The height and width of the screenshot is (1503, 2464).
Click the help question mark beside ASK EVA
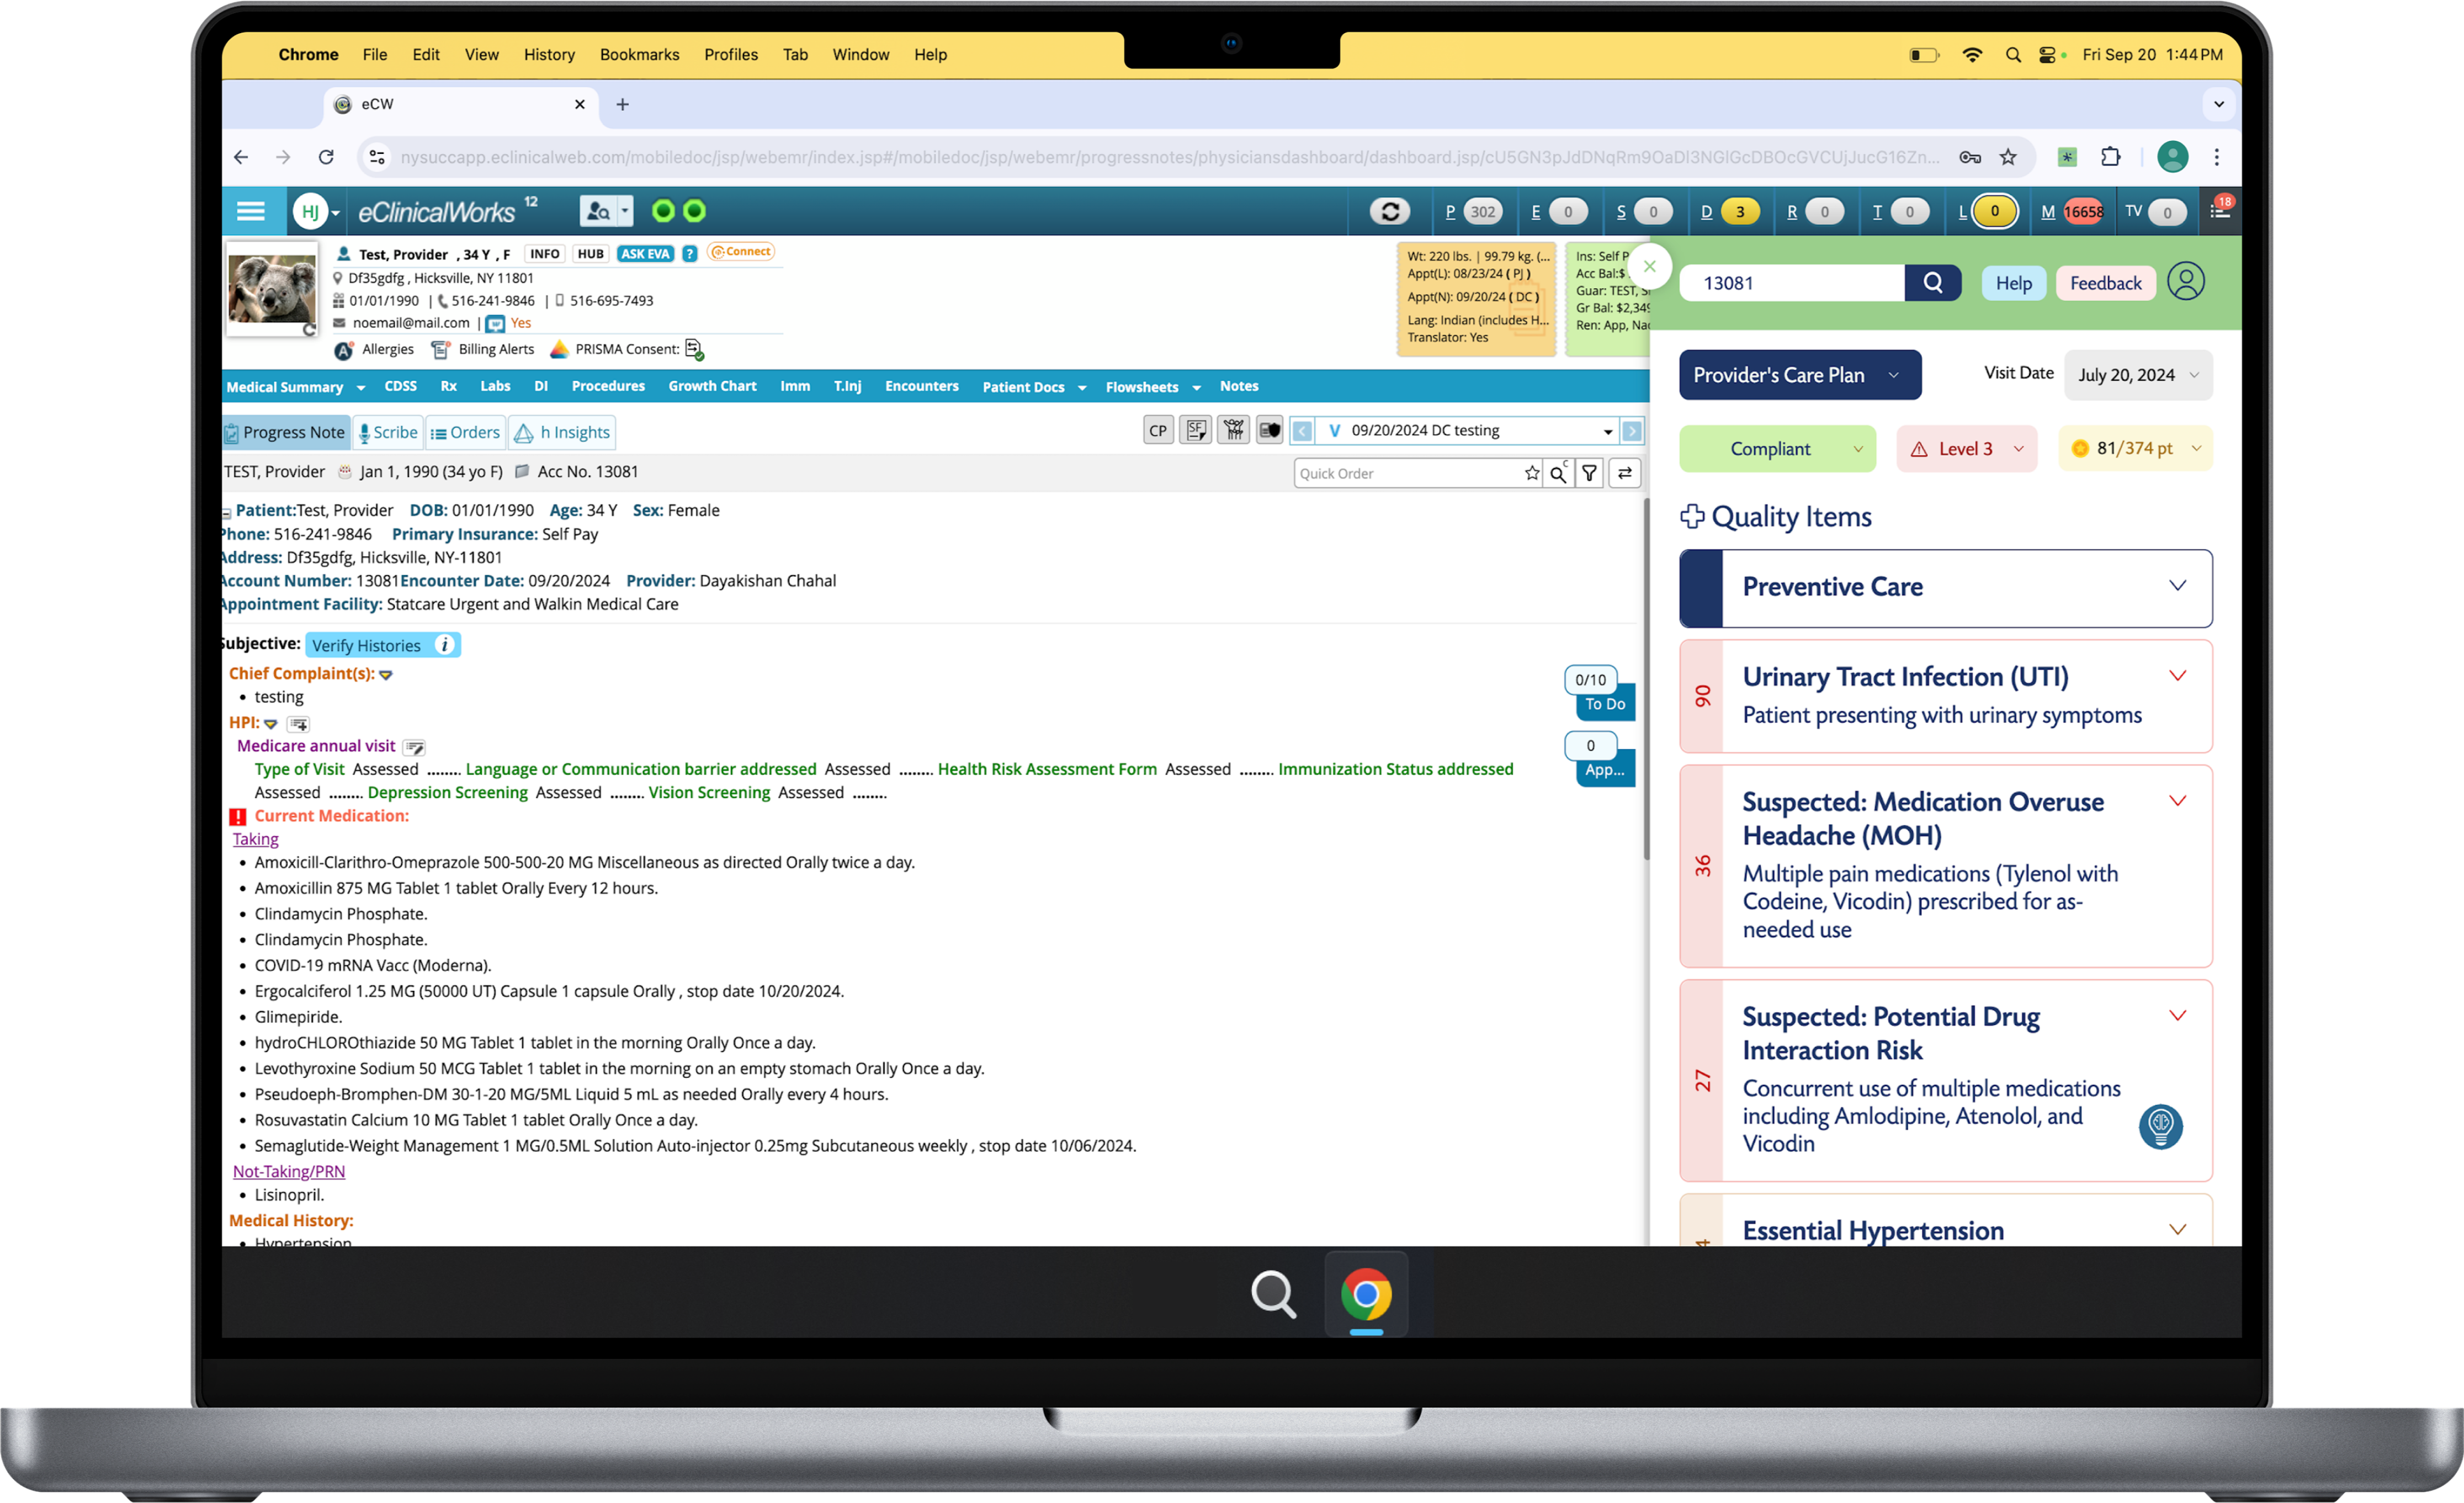[x=689, y=254]
